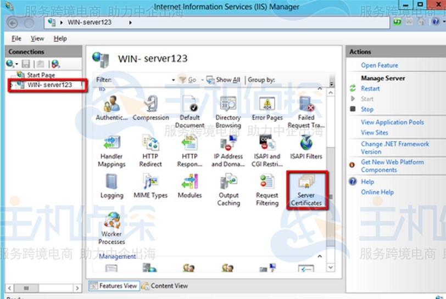Collapse the Management section chevron
The height and width of the screenshot is (299, 446).
pos(320,256)
